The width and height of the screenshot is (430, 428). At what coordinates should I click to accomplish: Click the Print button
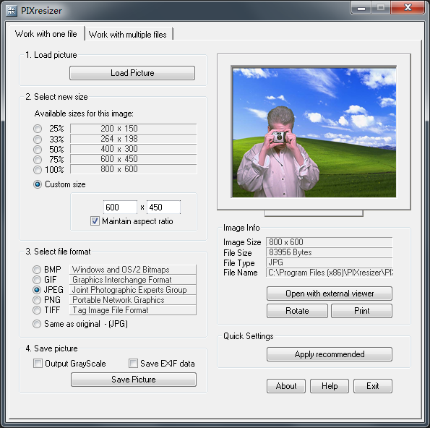point(362,311)
